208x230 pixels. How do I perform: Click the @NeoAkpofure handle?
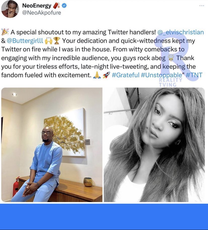41,13
